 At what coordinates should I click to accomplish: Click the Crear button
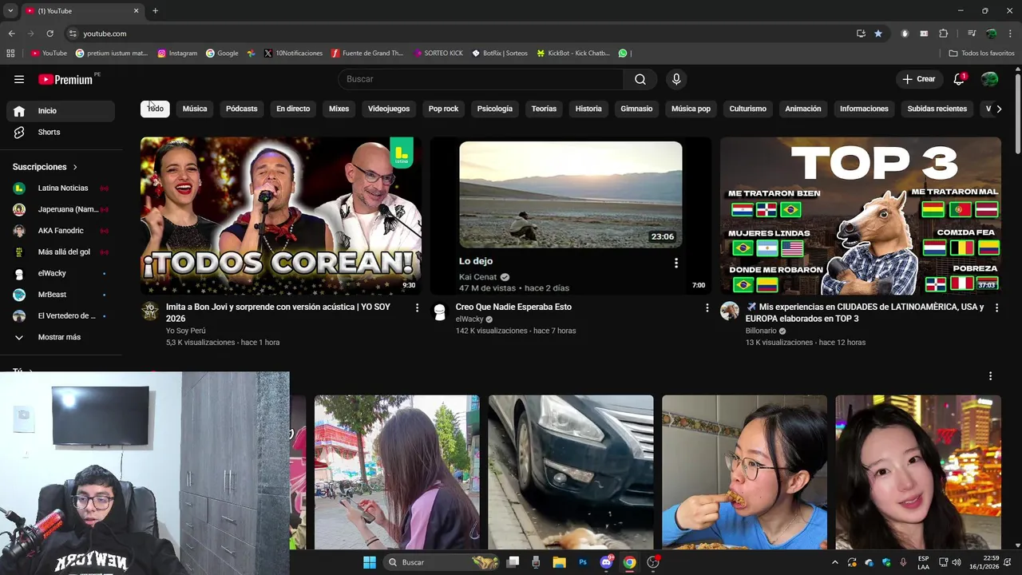coord(918,79)
